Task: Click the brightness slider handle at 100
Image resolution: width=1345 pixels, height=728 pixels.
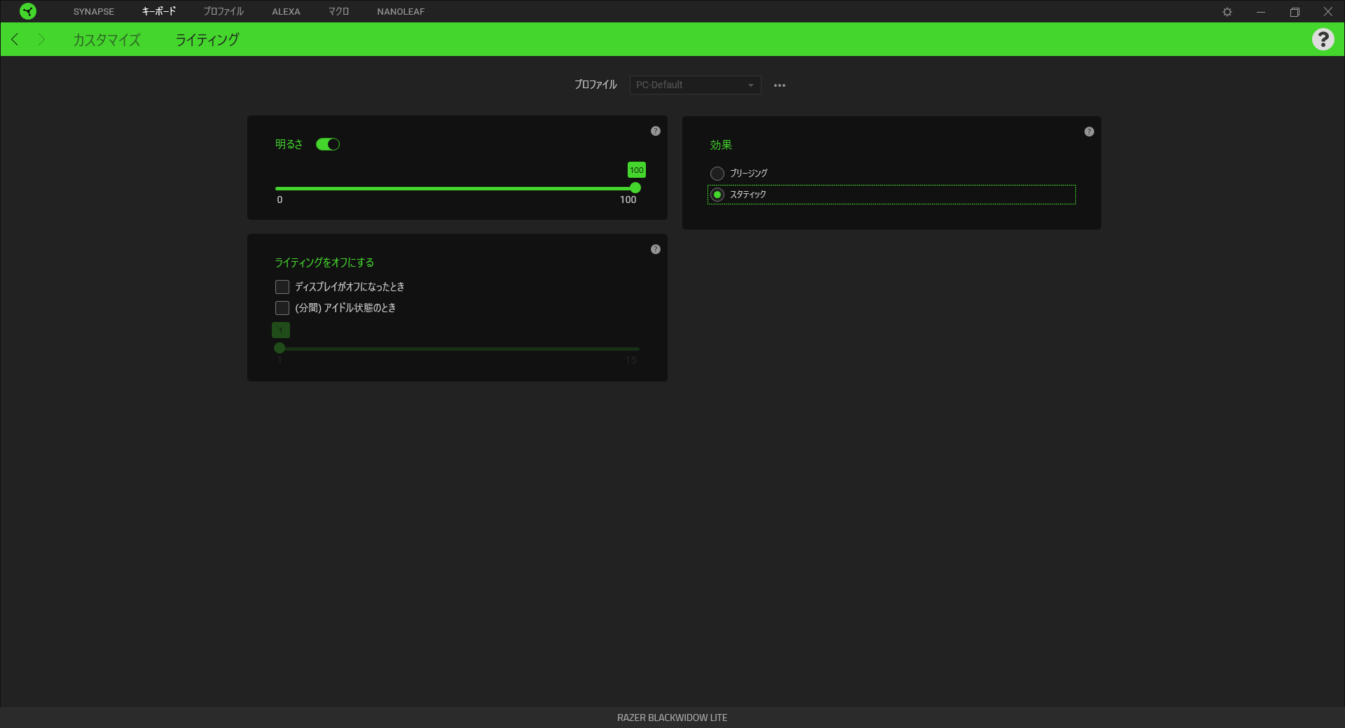Action: click(x=635, y=188)
